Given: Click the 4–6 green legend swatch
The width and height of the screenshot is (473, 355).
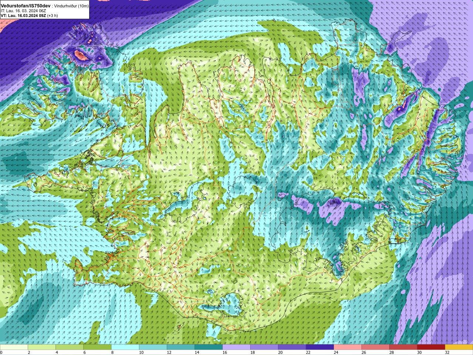Looking at the screenshot, I should 69,347.
